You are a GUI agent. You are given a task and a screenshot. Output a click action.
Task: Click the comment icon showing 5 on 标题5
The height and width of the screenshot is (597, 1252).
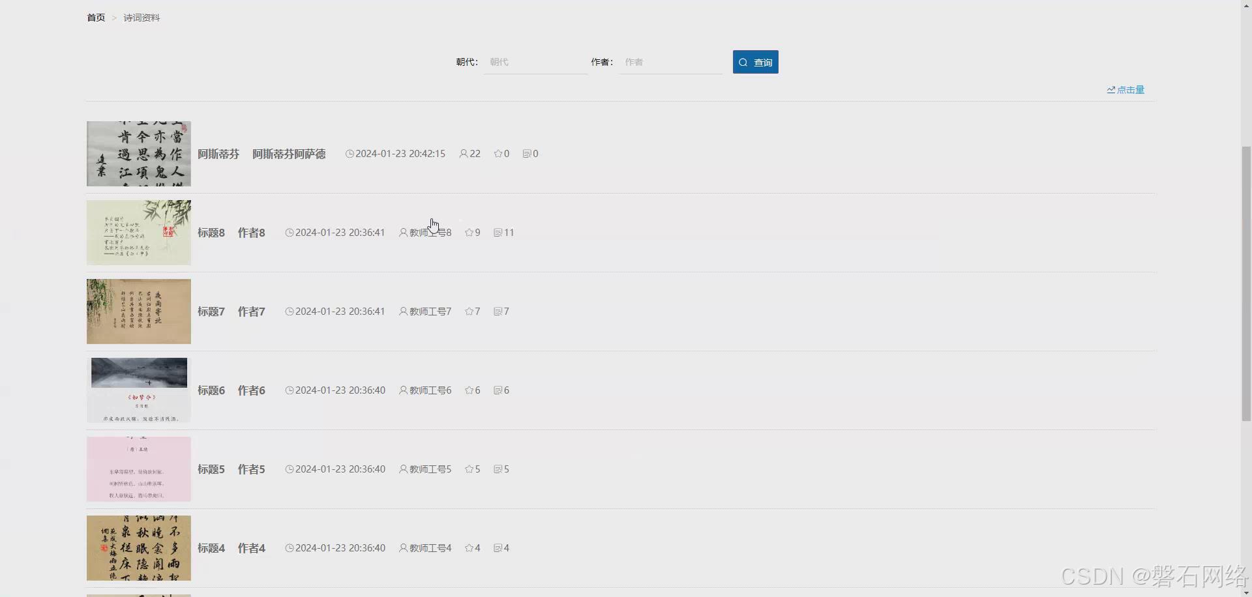[x=497, y=469]
